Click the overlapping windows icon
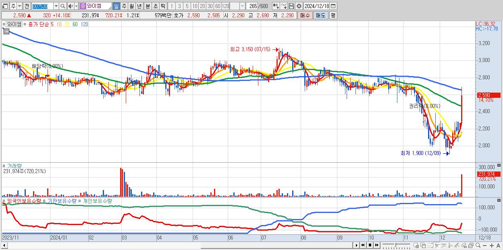This screenshot has height=250, width=503. point(423,246)
